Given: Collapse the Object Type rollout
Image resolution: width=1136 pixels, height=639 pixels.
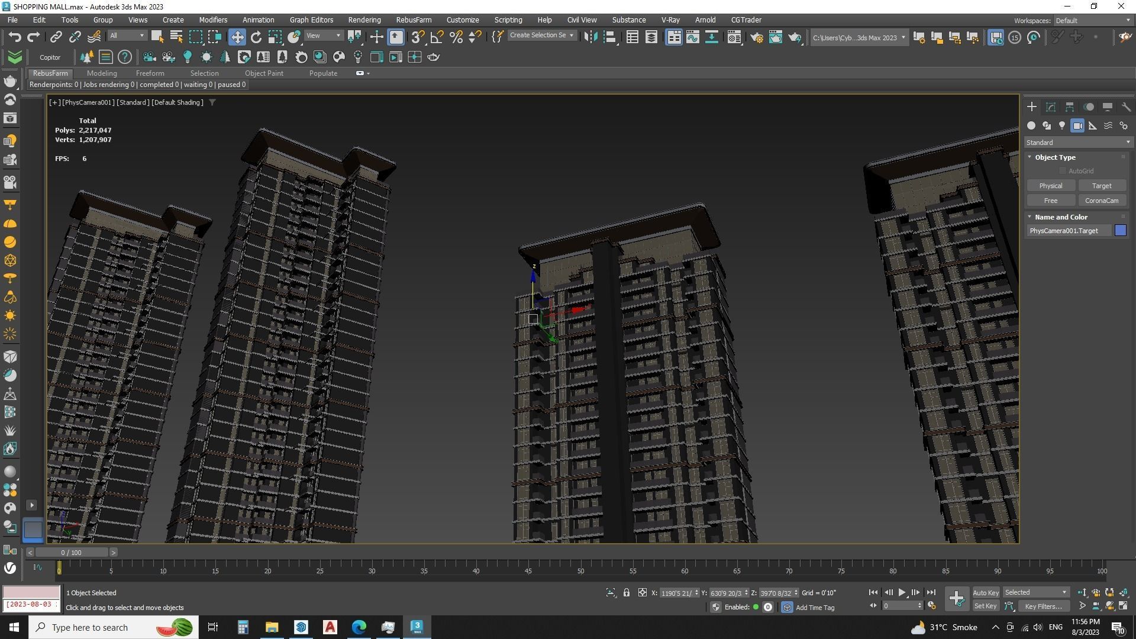Looking at the screenshot, I should (x=1055, y=157).
